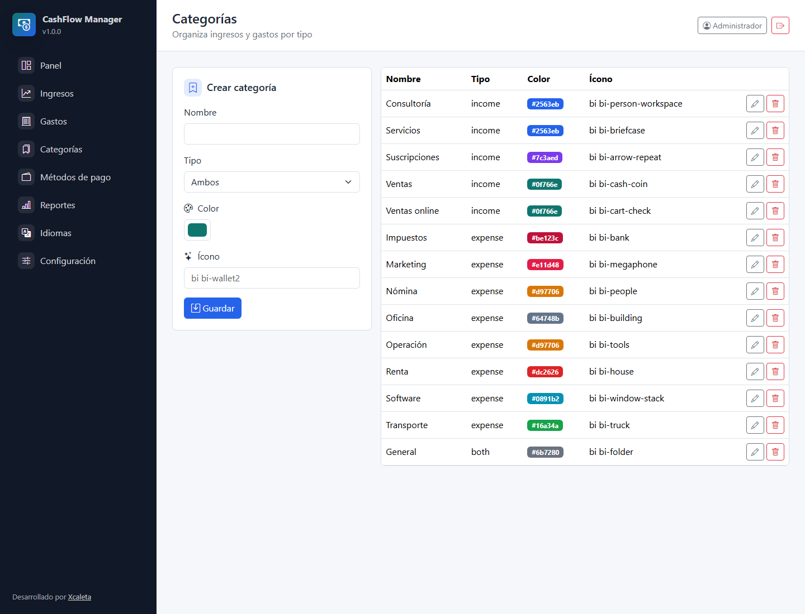Screen dimensions: 805x614
Task: Edit the Consultoría category
Action: (755, 104)
